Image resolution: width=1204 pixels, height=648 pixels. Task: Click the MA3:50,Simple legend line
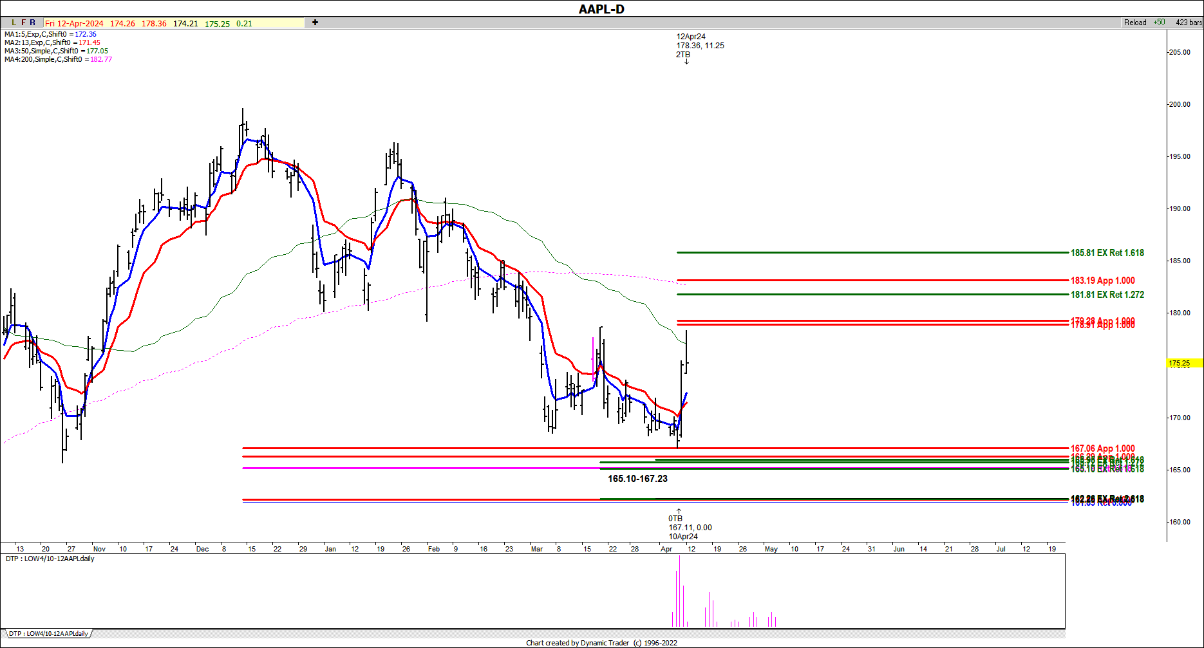pyautogui.click(x=56, y=51)
